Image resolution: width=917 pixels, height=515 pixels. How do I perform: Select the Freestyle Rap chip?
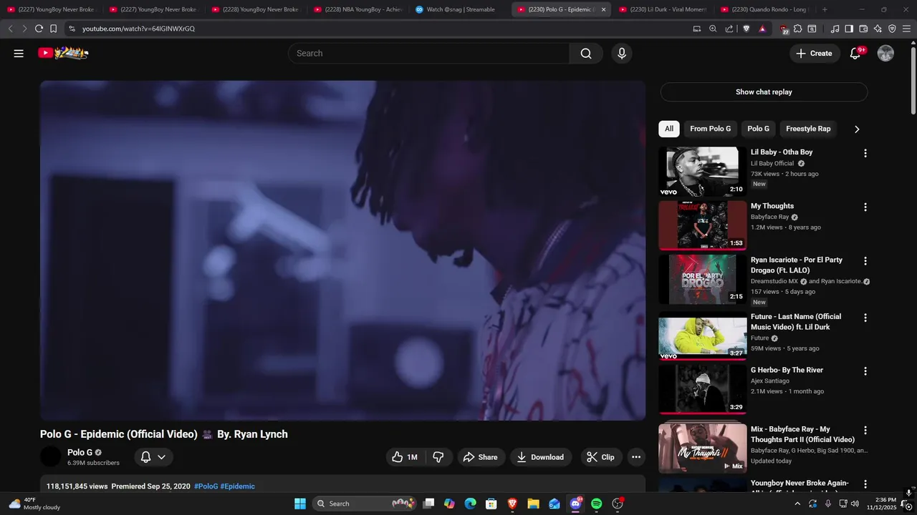coord(808,129)
